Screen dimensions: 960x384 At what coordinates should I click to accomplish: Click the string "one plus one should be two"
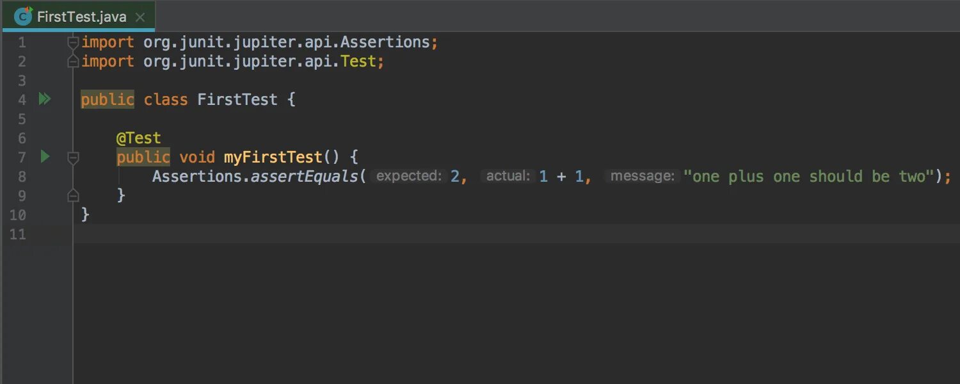pos(807,176)
